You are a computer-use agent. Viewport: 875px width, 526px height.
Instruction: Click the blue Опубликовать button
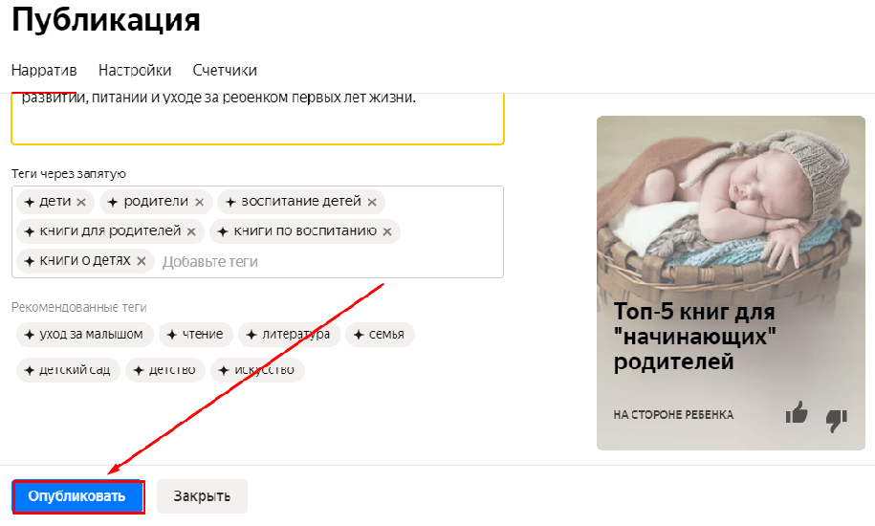point(77,496)
